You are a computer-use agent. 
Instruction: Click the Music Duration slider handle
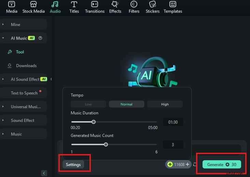click(94, 122)
